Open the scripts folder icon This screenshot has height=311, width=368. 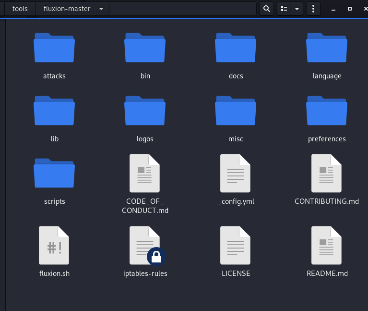pos(54,173)
